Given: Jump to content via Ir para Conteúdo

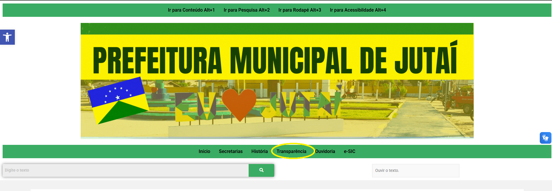Looking at the screenshot, I should point(191,10).
